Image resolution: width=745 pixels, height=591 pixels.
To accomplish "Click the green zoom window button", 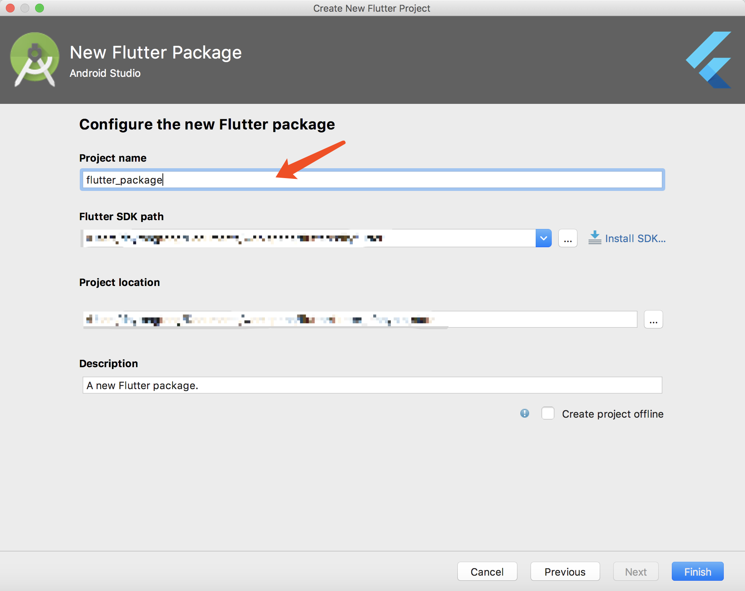I will (x=40, y=8).
